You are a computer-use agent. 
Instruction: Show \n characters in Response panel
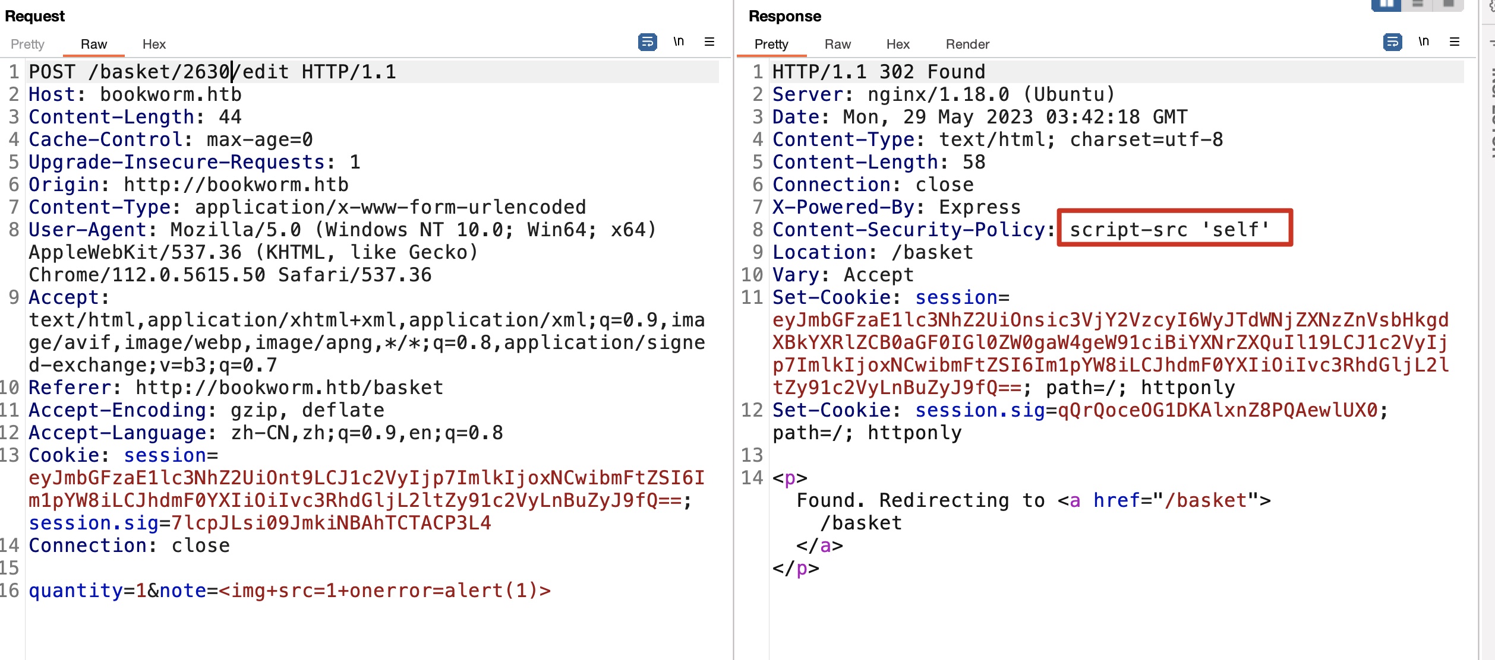point(1424,42)
